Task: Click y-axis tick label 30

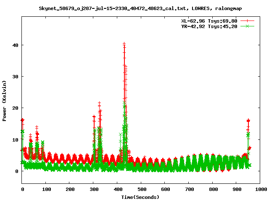Action: tap(16, 77)
